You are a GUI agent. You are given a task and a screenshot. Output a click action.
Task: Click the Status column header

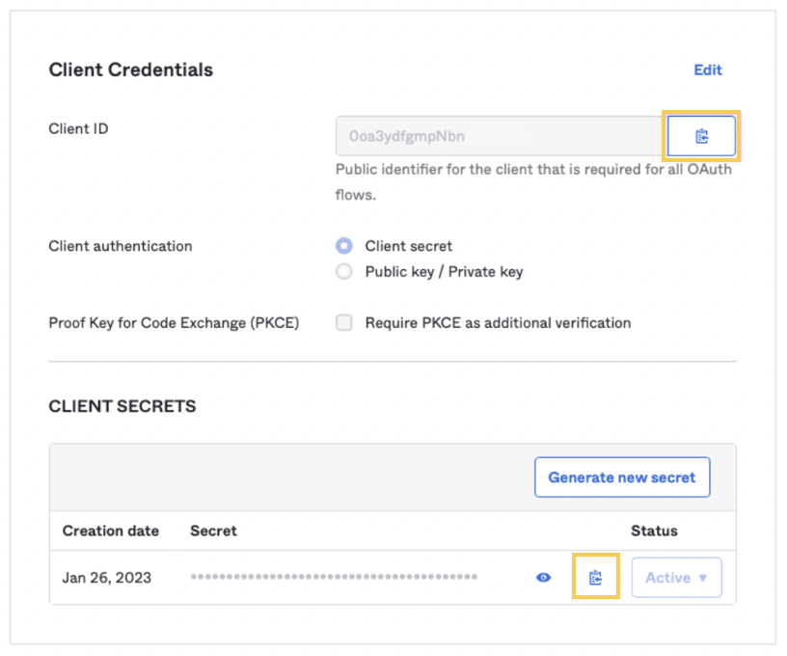[654, 531]
